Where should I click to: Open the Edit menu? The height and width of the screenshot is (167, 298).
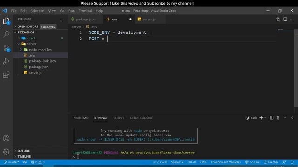pyautogui.click(x=24, y=11)
